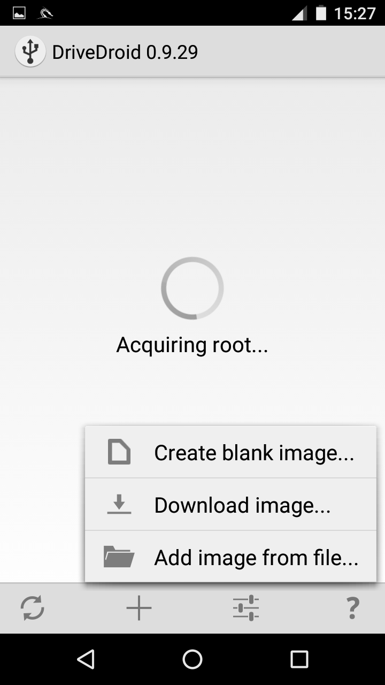This screenshot has width=385, height=685.
Task: Tap the Android home circle button
Action: click(192, 659)
